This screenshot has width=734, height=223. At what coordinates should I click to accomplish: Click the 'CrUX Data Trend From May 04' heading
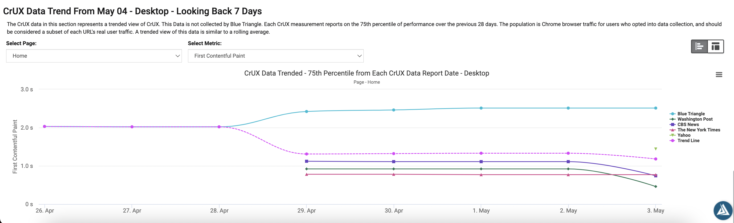pyautogui.click(x=132, y=11)
